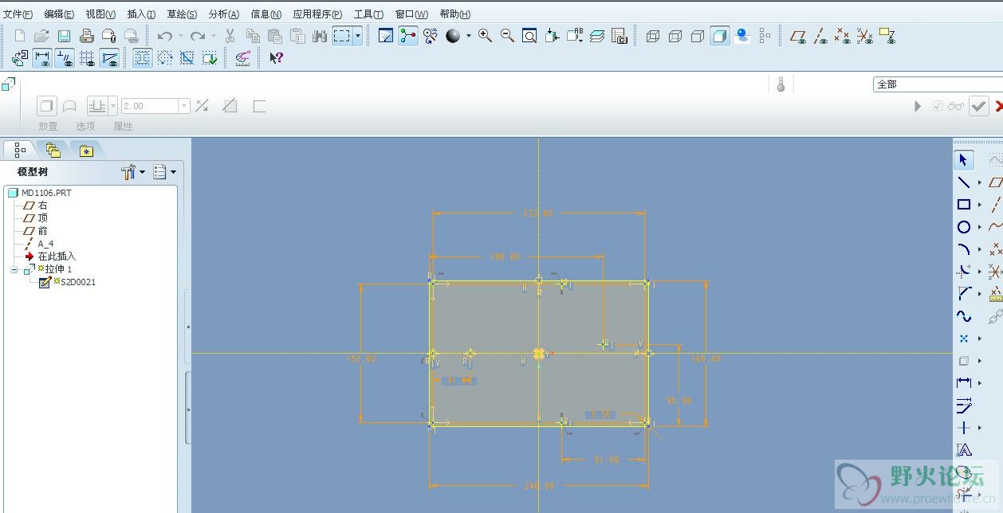The image size is (1003, 513).
Task: Open the depth value 2.00 dropdown
Action: click(185, 106)
